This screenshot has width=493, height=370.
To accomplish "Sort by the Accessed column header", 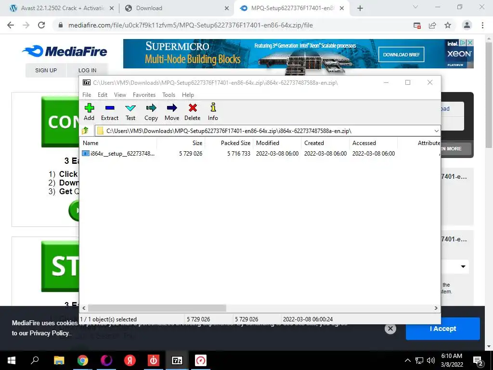I will (x=373, y=143).
